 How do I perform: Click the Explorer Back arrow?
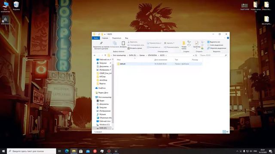tap(95, 55)
